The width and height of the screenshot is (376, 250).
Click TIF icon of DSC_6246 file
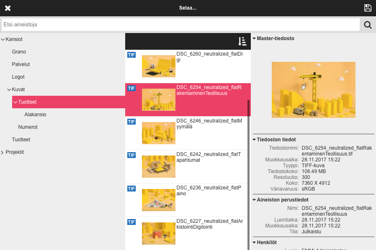tap(131, 122)
